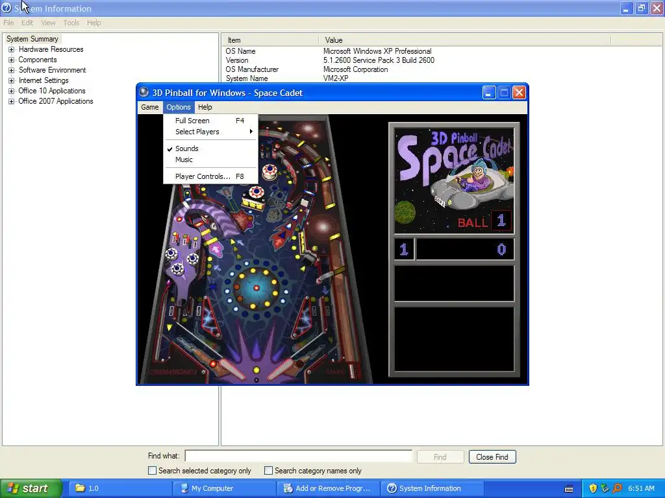Close the Options menu in Pinball
This screenshot has width=665, height=498.
[x=179, y=107]
